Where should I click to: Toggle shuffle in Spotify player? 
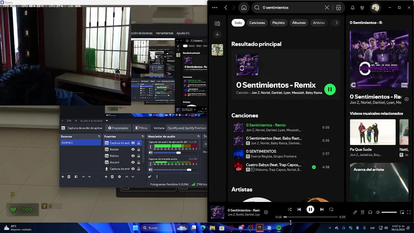coord(289,209)
